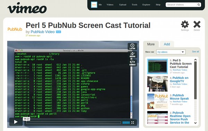Click the PLUS badge next to PubNub Video
This screenshot has height=131, width=208.
59,32
